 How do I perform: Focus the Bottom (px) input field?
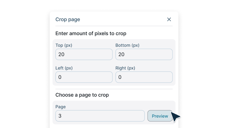click(144, 54)
